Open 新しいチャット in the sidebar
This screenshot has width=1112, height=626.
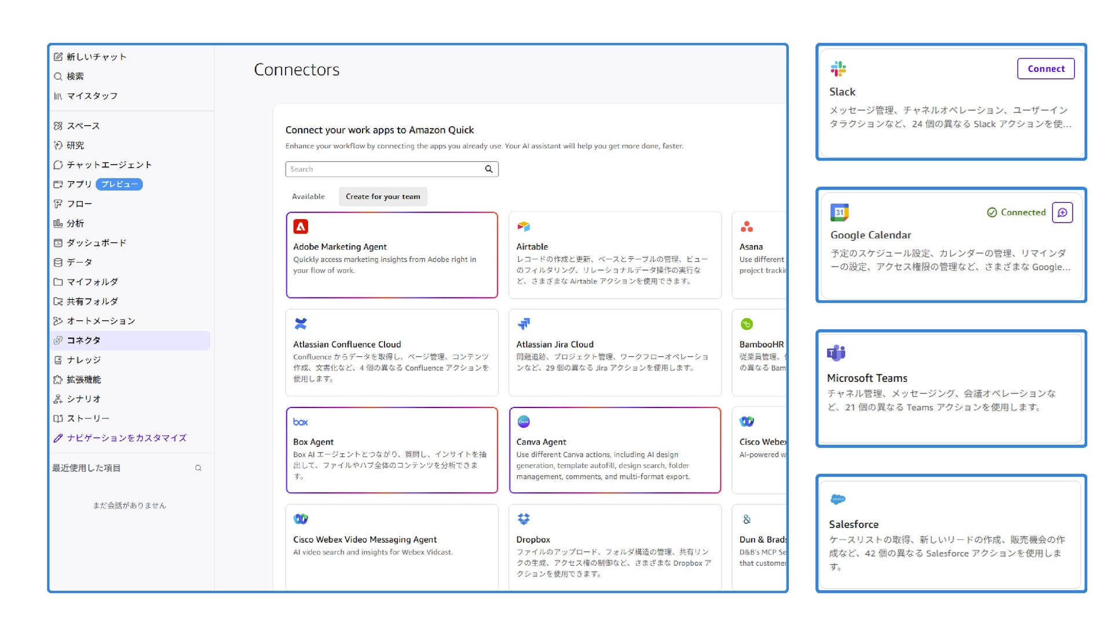point(96,57)
